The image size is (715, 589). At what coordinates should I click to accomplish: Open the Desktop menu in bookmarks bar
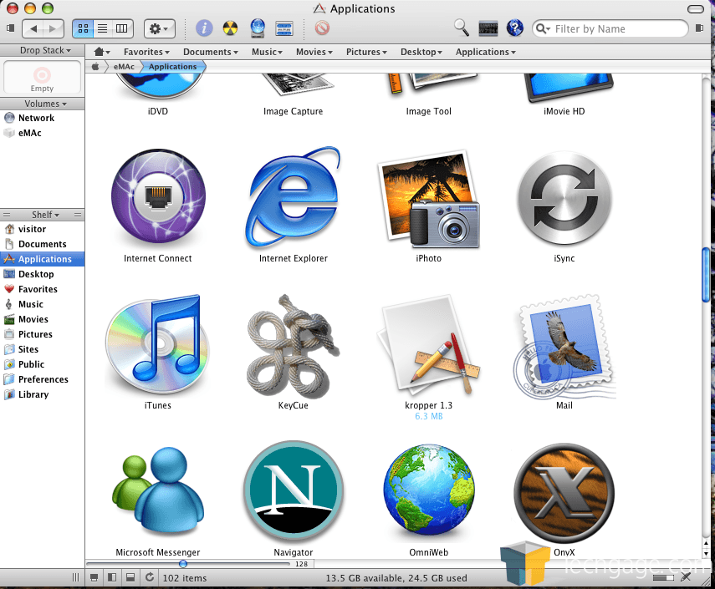(x=421, y=52)
